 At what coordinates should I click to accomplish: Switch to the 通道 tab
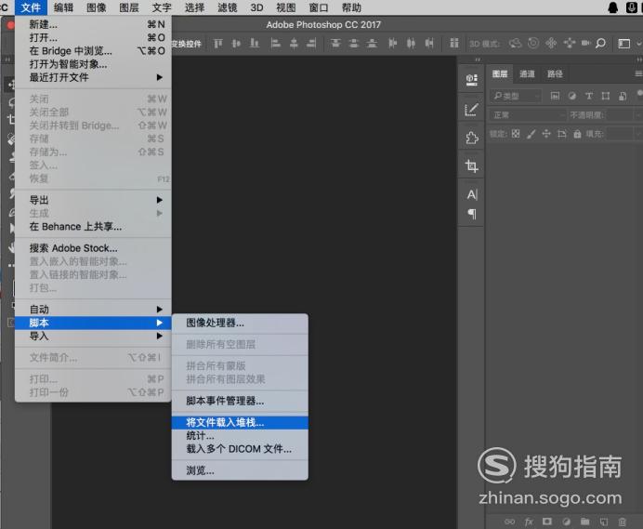[x=527, y=73]
